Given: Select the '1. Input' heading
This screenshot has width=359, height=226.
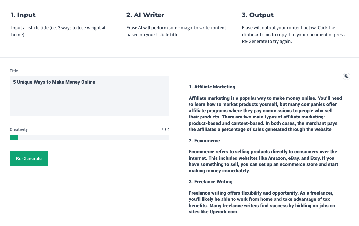Looking at the screenshot, I should pyautogui.click(x=23, y=15).
